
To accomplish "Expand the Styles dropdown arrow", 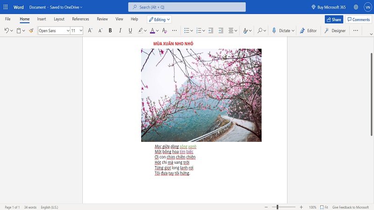I will pos(250,31).
